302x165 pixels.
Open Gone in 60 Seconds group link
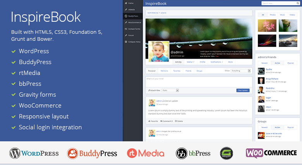tap(274, 134)
